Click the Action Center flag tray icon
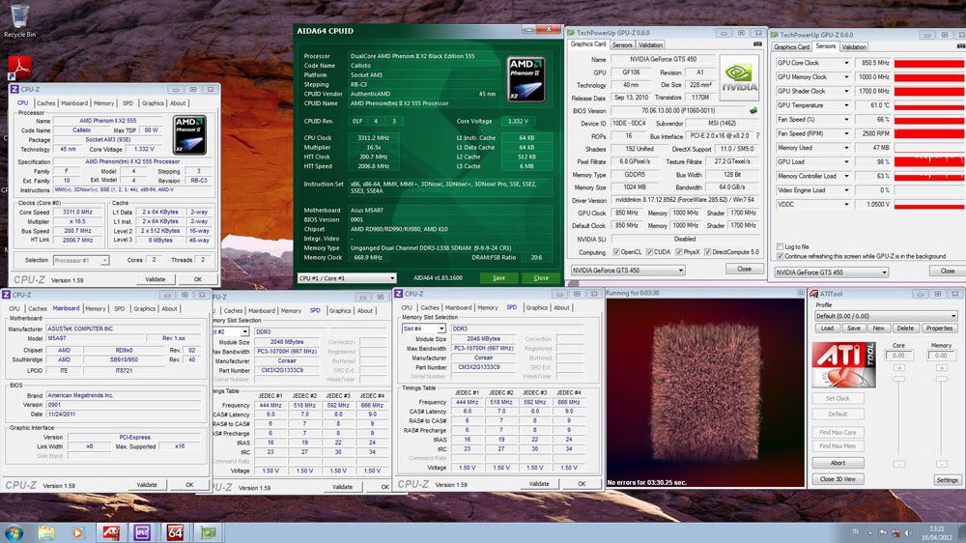This screenshot has height=543, width=966. click(883, 532)
